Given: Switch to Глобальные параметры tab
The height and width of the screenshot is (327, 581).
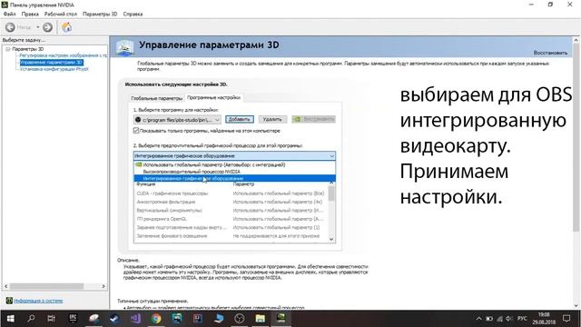Looking at the screenshot, I should pyautogui.click(x=157, y=98).
